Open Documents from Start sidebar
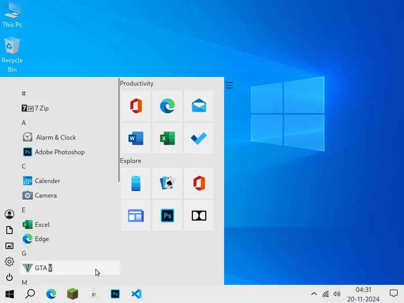Screen dimensions: 404x303 click(x=9, y=230)
